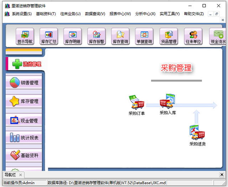Screen dimensions: 228x187
Task: Click the 显示导航 toolbar icon
Action: 25,36
